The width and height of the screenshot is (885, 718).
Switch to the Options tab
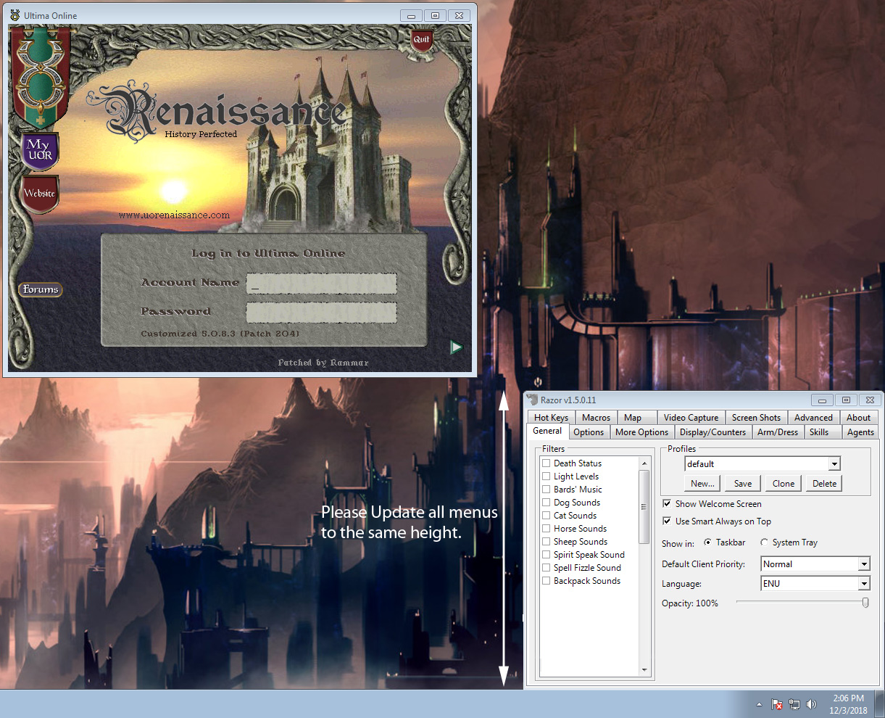[589, 432]
